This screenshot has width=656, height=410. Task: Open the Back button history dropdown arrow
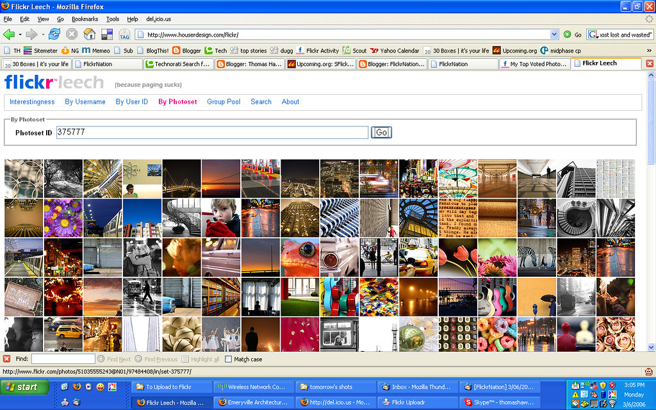click(x=20, y=35)
